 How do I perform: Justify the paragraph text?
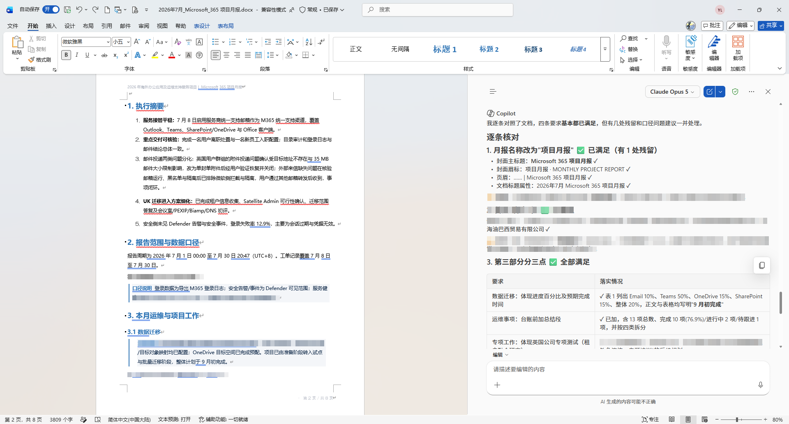pyautogui.click(x=248, y=55)
